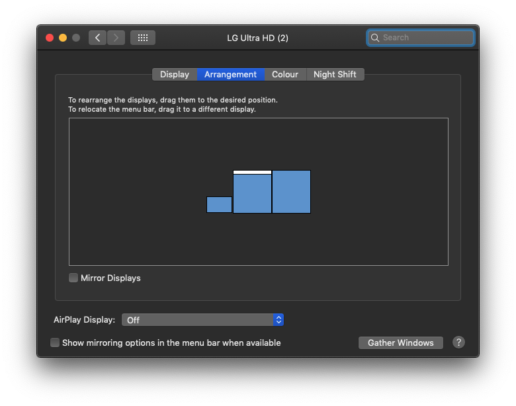Screen dimensions: 516x406
Task: Focus the Search input field
Action: point(421,38)
